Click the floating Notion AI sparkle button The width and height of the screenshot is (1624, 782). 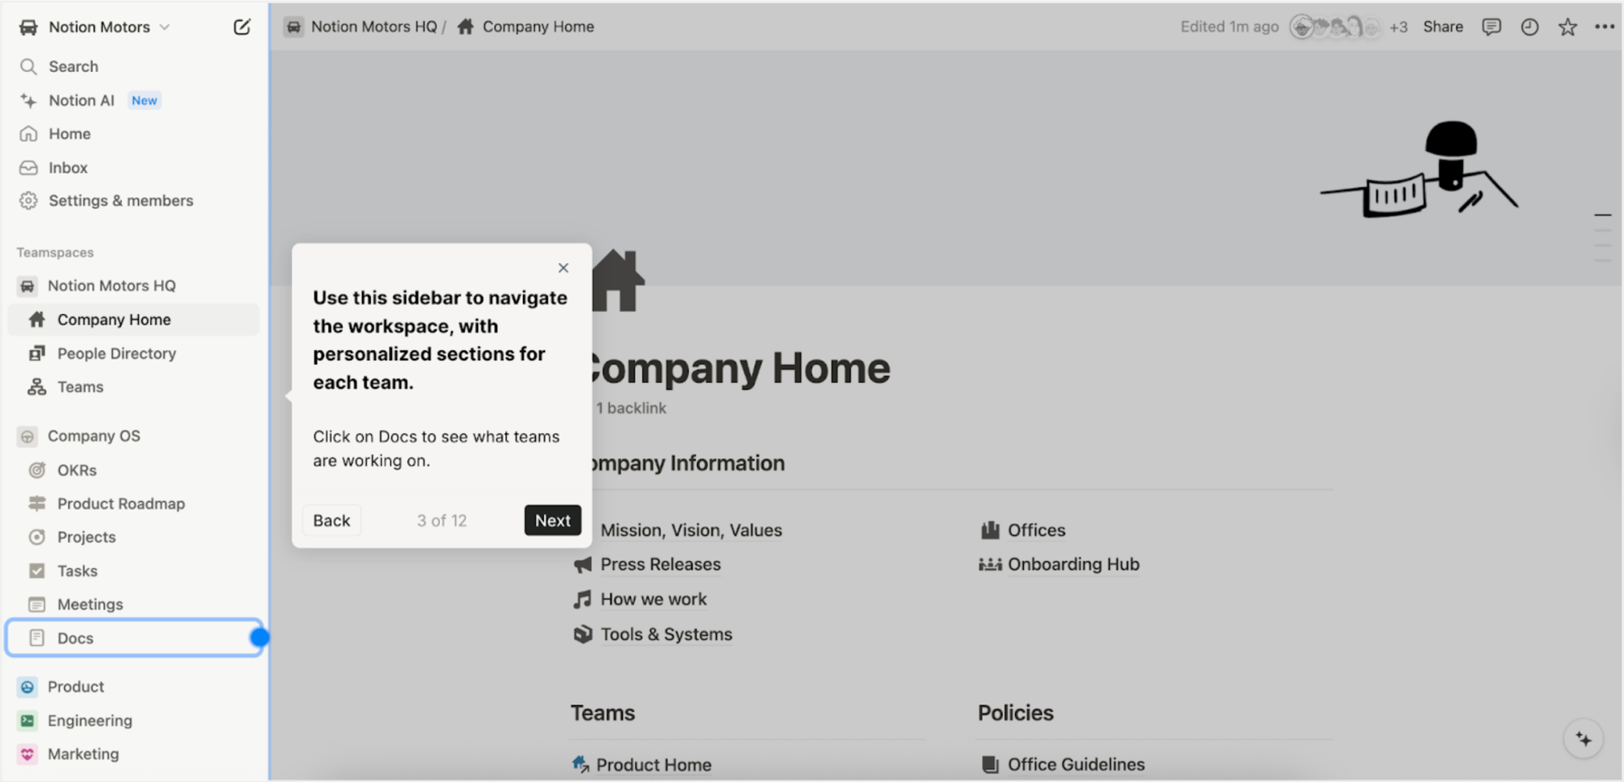click(x=1583, y=739)
